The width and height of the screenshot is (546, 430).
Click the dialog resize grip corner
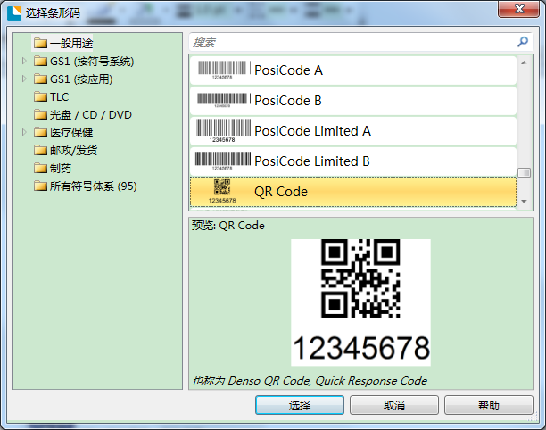click(534, 417)
